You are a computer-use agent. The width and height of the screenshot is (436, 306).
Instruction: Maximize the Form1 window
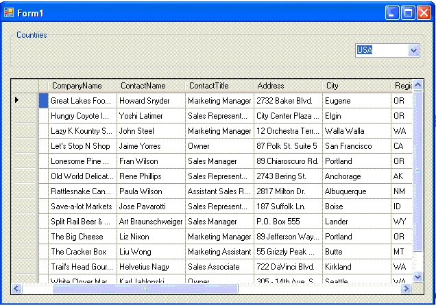click(x=408, y=13)
